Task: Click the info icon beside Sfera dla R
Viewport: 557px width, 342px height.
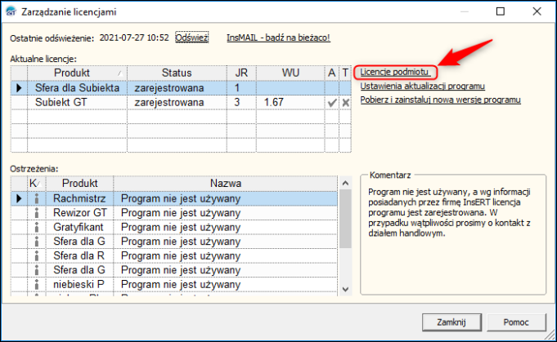Action: click(37, 255)
